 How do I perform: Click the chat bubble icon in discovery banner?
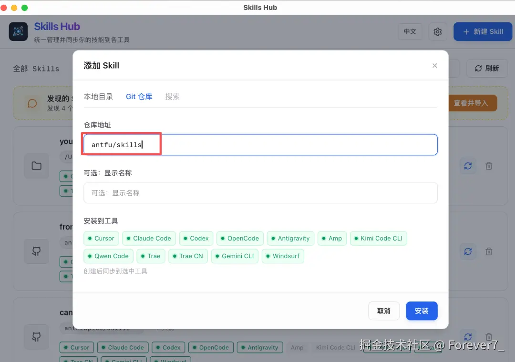point(32,104)
